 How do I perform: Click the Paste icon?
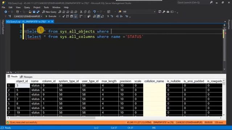click(x=89, y=12)
